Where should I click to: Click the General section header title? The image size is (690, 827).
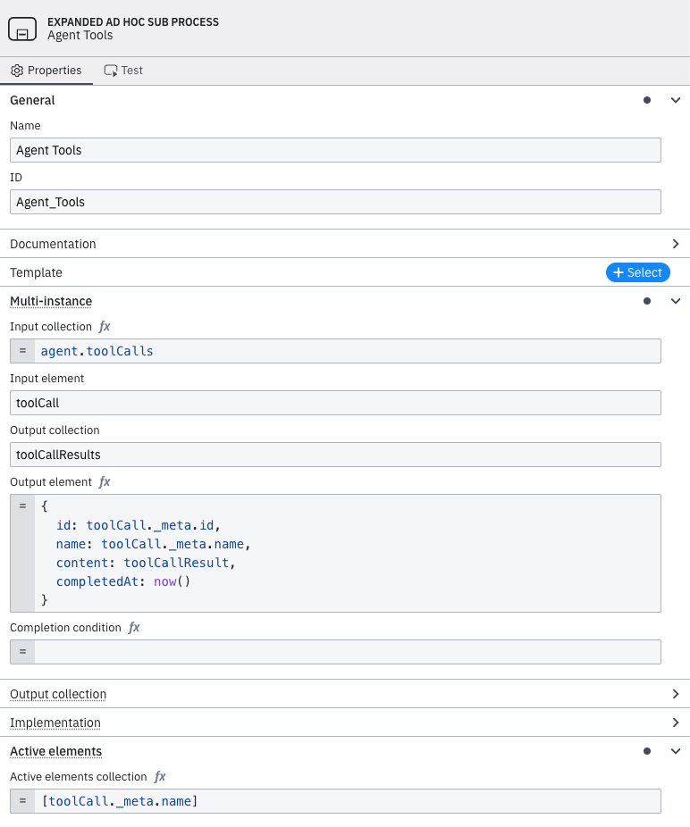coord(32,100)
